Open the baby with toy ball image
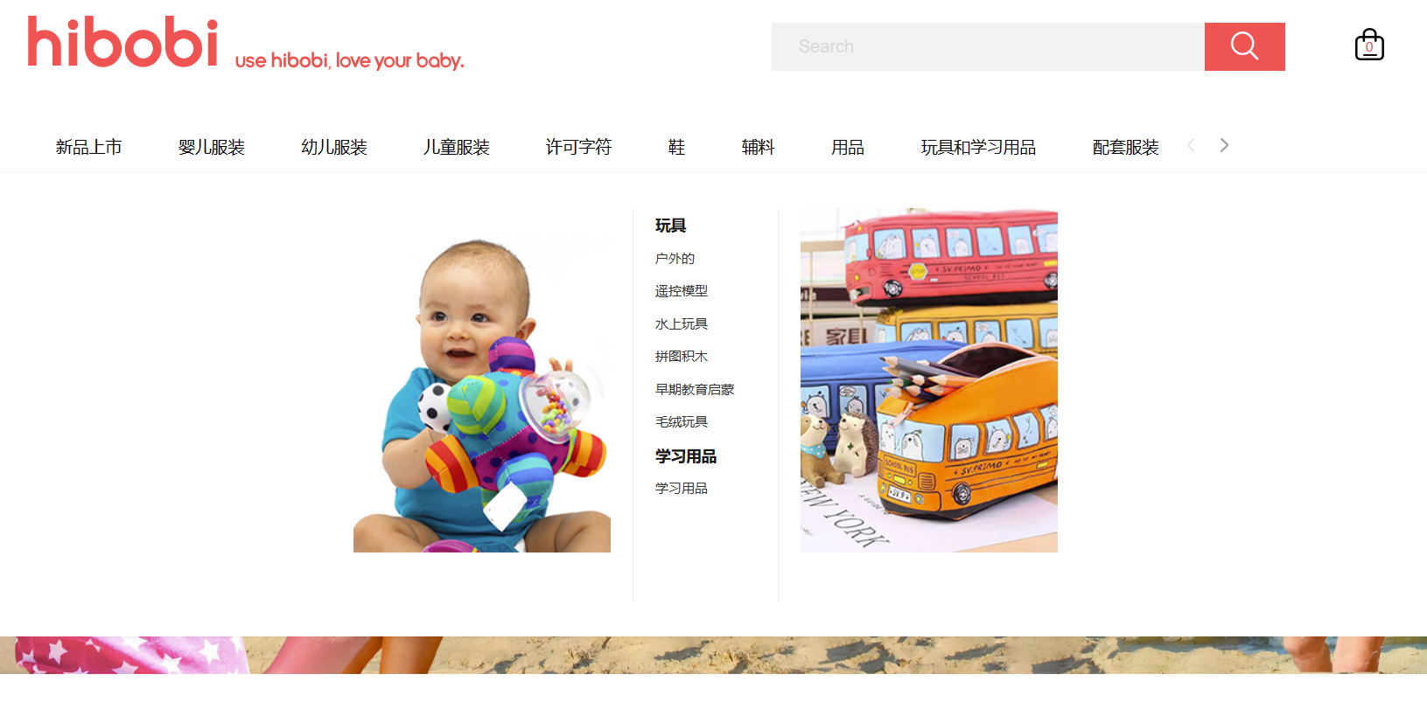This screenshot has height=702, width=1427. coord(482,380)
